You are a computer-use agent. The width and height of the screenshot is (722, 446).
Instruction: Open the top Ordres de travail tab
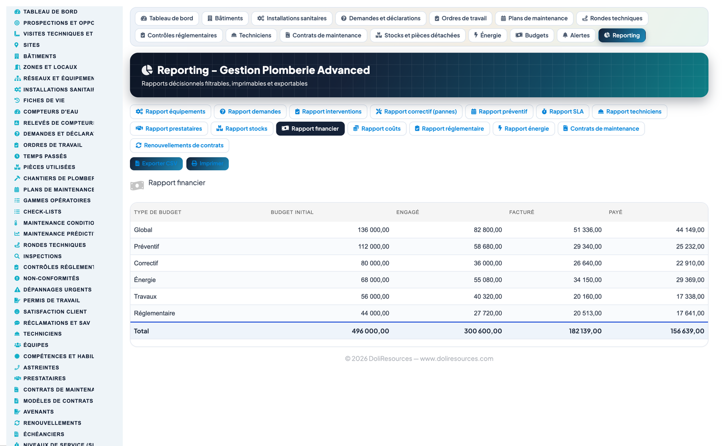[461, 18]
